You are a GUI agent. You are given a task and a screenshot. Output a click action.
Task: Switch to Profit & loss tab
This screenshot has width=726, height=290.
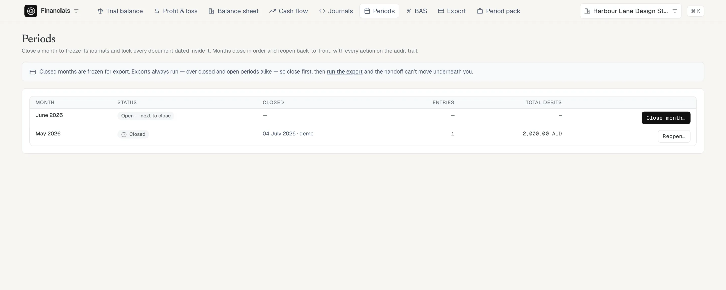click(176, 11)
